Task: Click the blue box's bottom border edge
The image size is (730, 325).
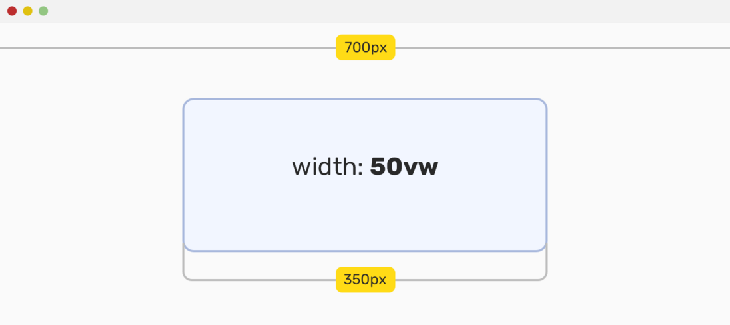Action: [x=365, y=251]
